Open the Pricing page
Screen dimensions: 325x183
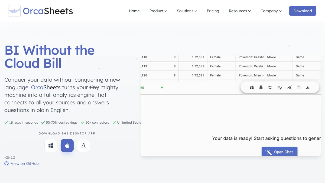[x=213, y=11]
